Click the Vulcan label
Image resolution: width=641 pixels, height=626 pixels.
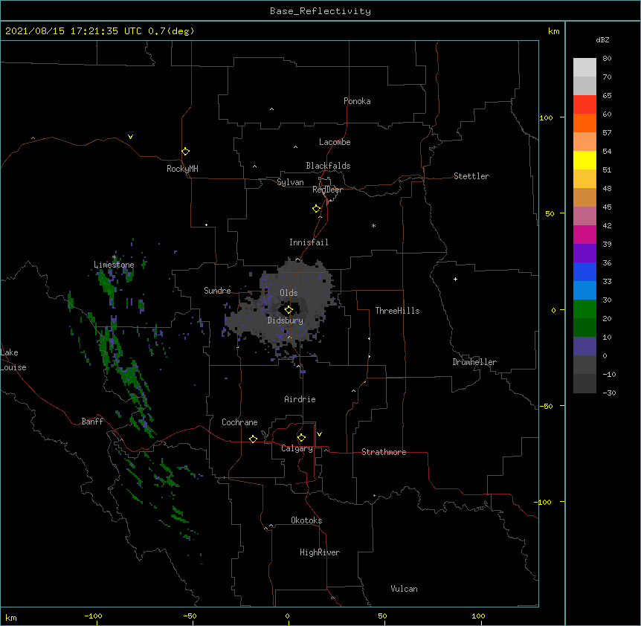tap(404, 589)
